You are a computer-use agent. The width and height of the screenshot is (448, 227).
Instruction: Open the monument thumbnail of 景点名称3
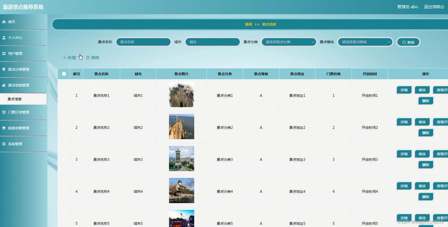click(x=182, y=158)
